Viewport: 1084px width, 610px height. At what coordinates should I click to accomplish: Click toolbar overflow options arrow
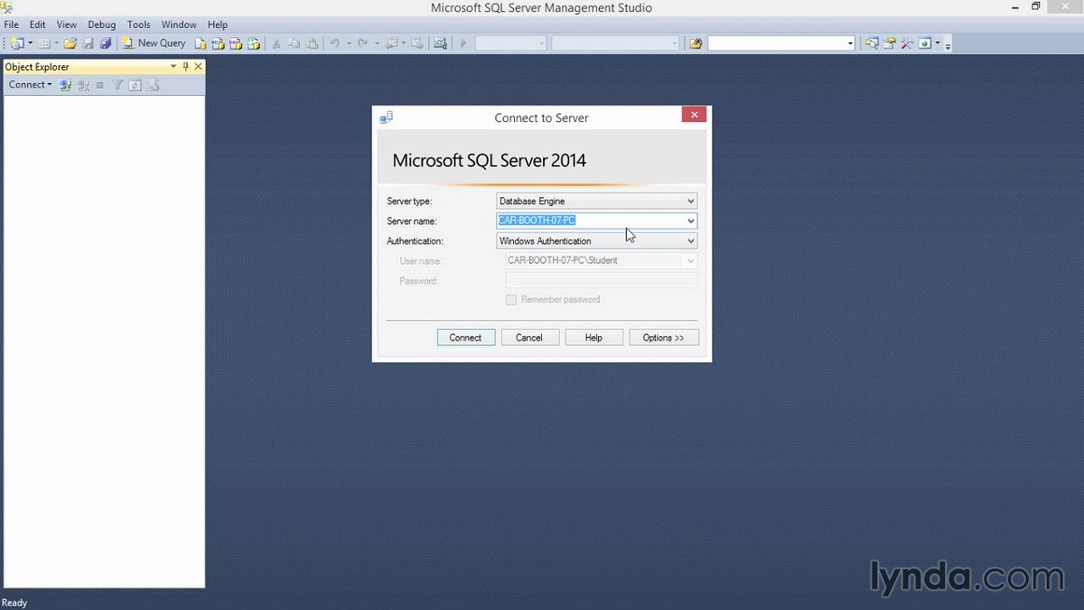948,43
